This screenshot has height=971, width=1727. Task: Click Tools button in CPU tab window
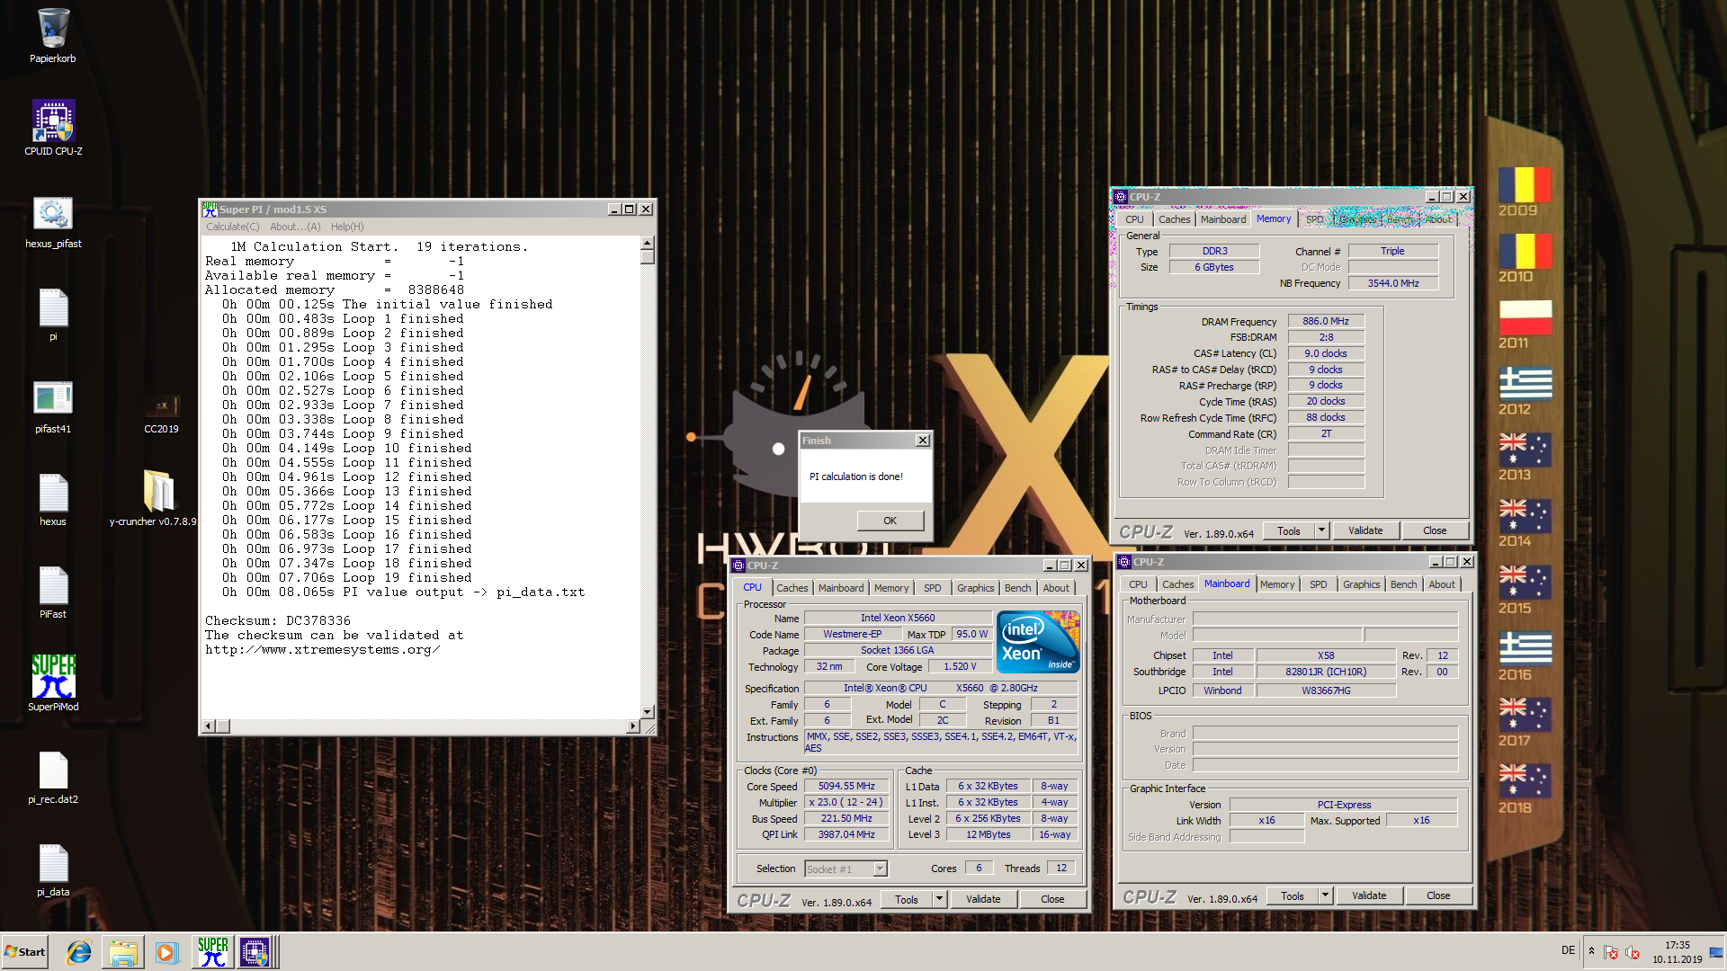pos(907,899)
